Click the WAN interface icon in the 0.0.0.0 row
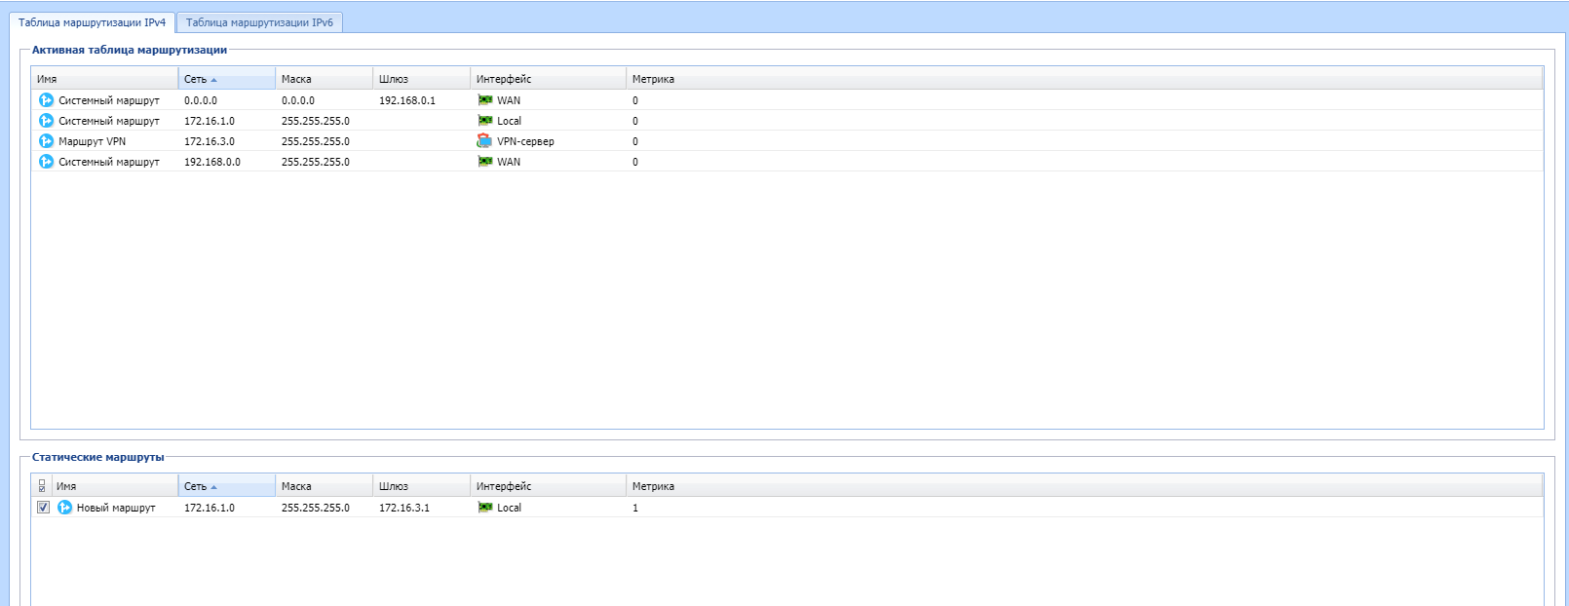The image size is (1569, 606). [x=484, y=100]
